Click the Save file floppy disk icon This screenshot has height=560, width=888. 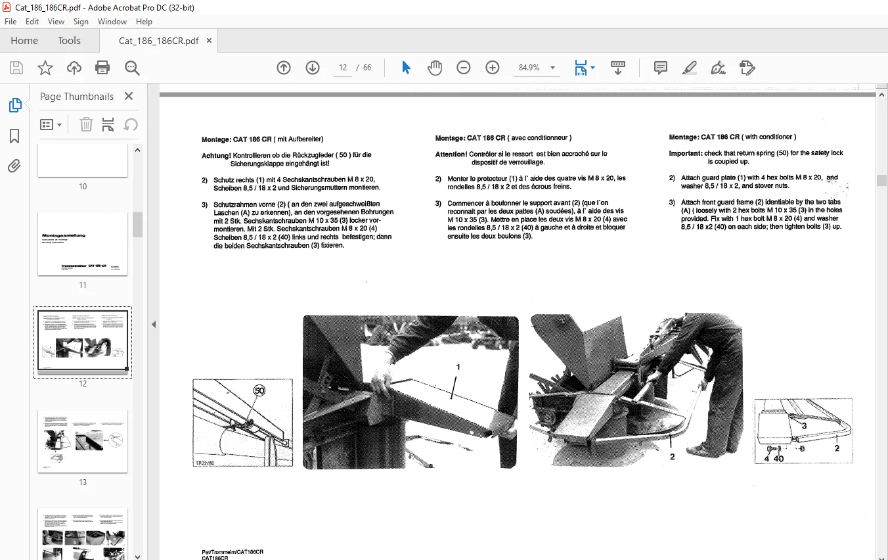pyautogui.click(x=16, y=68)
